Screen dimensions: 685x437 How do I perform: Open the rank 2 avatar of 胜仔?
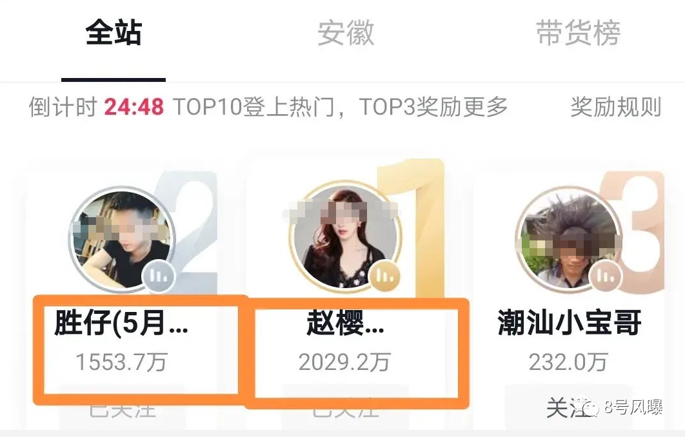[x=123, y=238]
